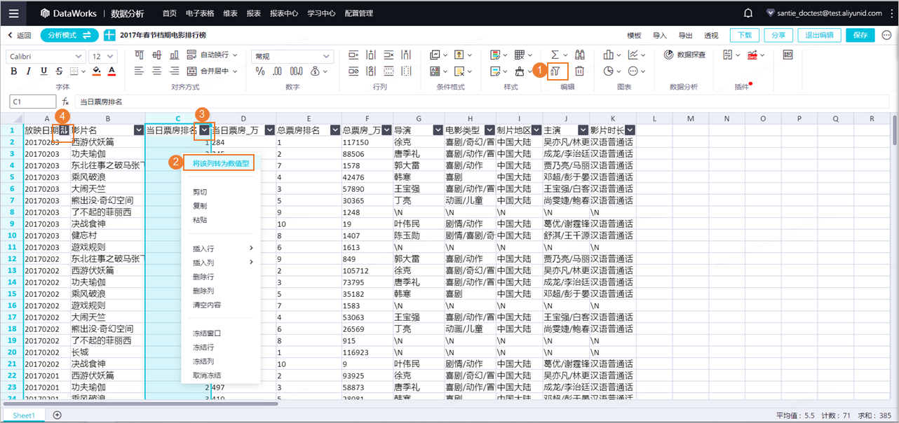Open the fill color bucket swatch

point(97,71)
